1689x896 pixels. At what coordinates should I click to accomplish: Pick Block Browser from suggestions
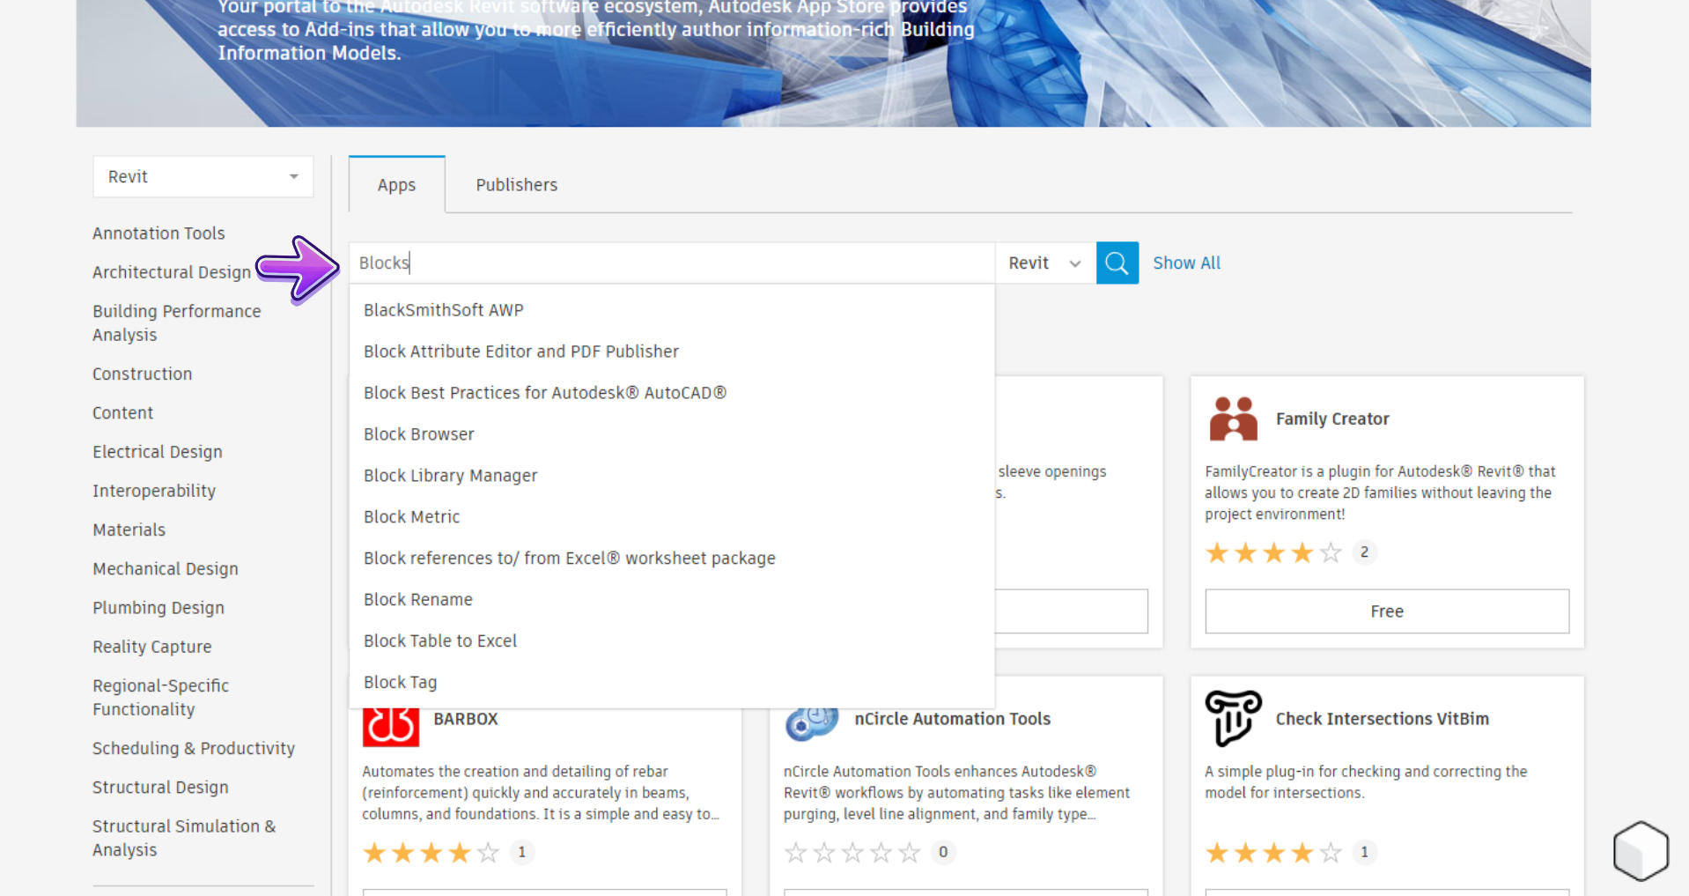418,434
